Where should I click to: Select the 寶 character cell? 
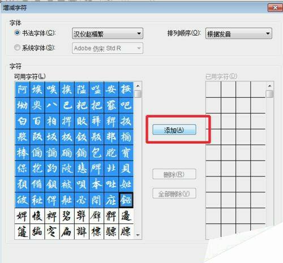tap(126, 153)
